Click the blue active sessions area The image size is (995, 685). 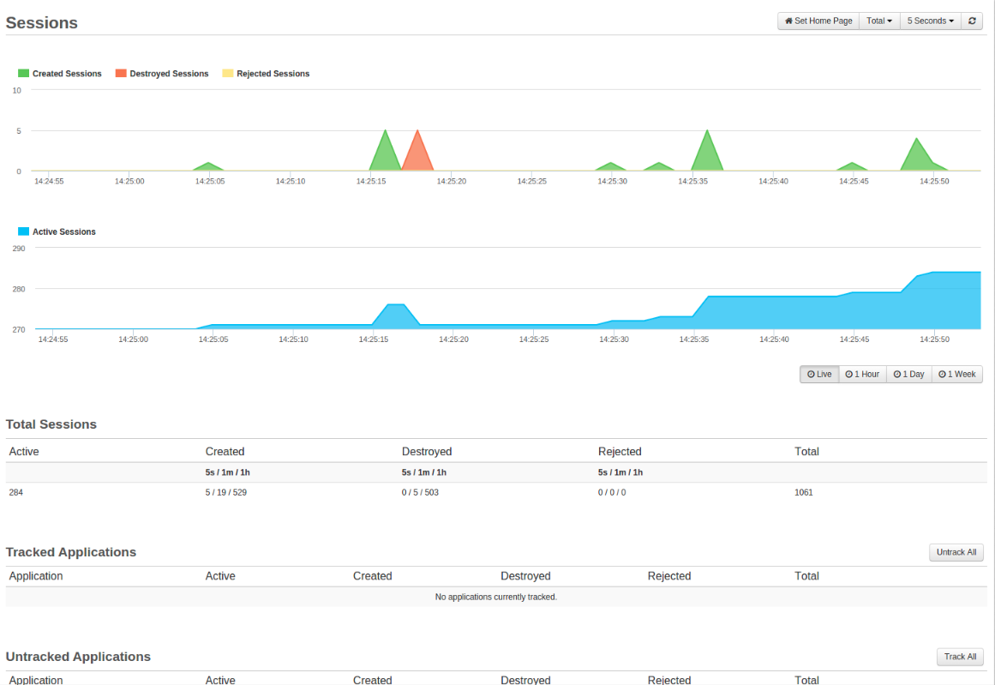(x=771, y=313)
